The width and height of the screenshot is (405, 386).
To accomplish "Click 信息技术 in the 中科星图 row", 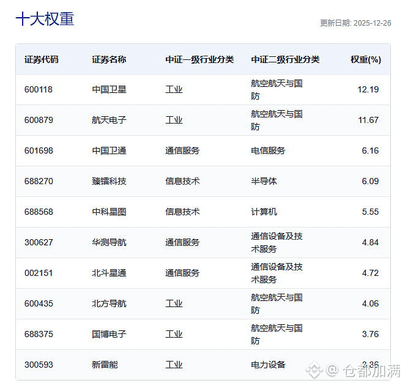I will click(x=182, y=212).
